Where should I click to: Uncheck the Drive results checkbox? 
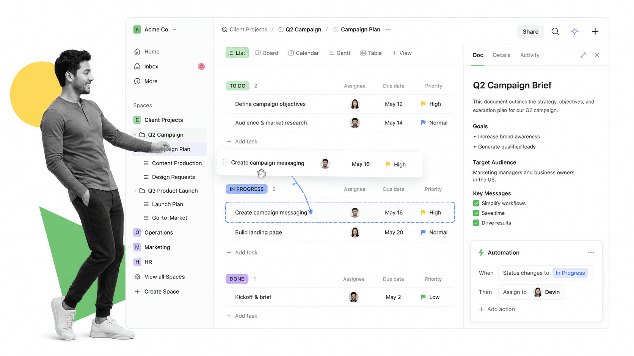[x=476, y=223]
